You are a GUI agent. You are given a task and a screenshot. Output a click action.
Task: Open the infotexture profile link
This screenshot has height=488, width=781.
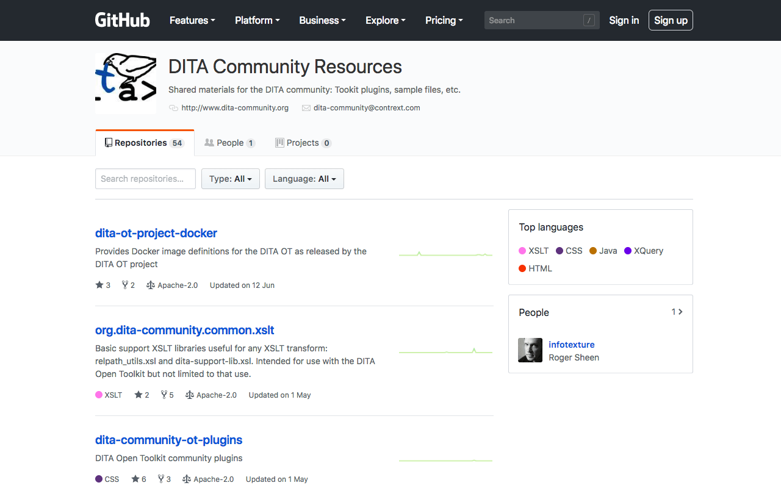571,345
